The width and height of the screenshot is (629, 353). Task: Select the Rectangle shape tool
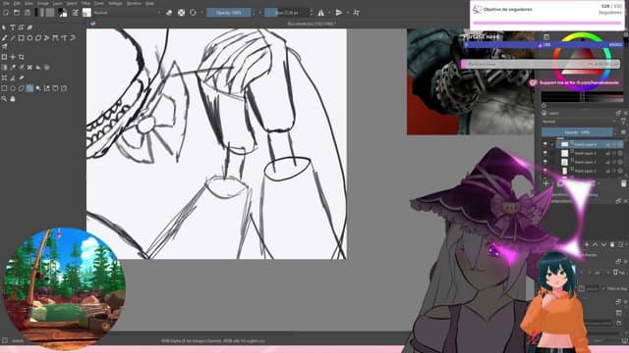(21, 38)
